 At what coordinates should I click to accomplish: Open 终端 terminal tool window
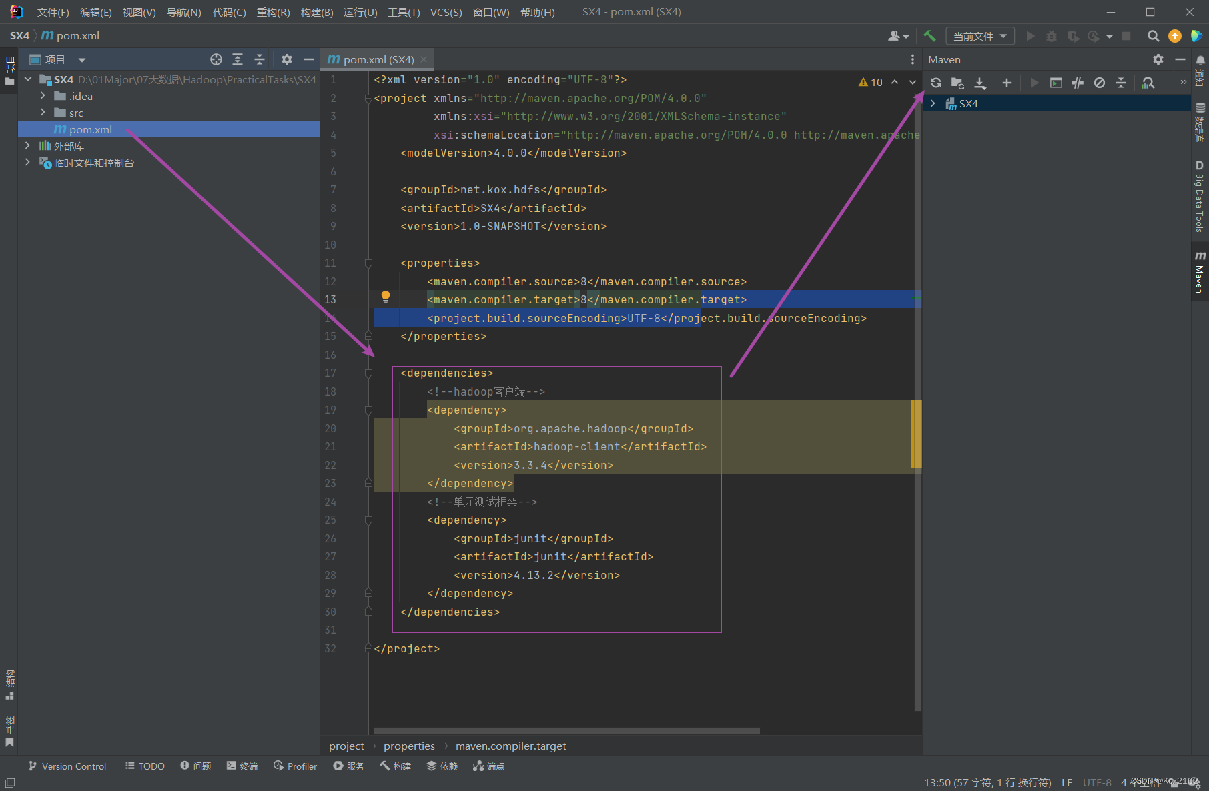[x=242, y=766]
